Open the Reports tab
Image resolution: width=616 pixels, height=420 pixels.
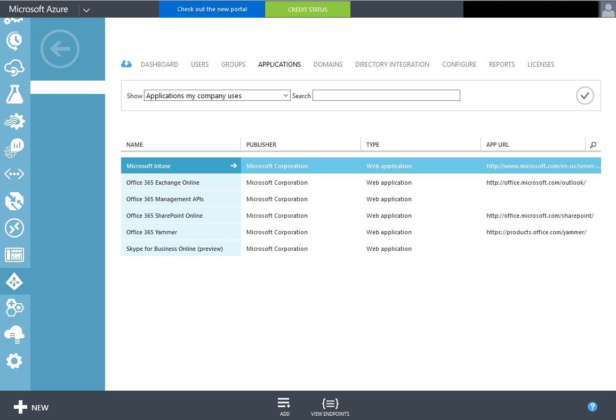[502, 64]
